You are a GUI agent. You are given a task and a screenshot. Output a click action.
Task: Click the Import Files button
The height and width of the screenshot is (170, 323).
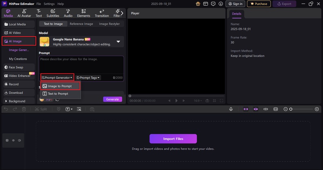tap(173, 139)
